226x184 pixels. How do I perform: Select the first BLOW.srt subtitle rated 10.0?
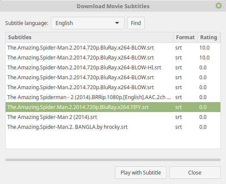point(113,48)
